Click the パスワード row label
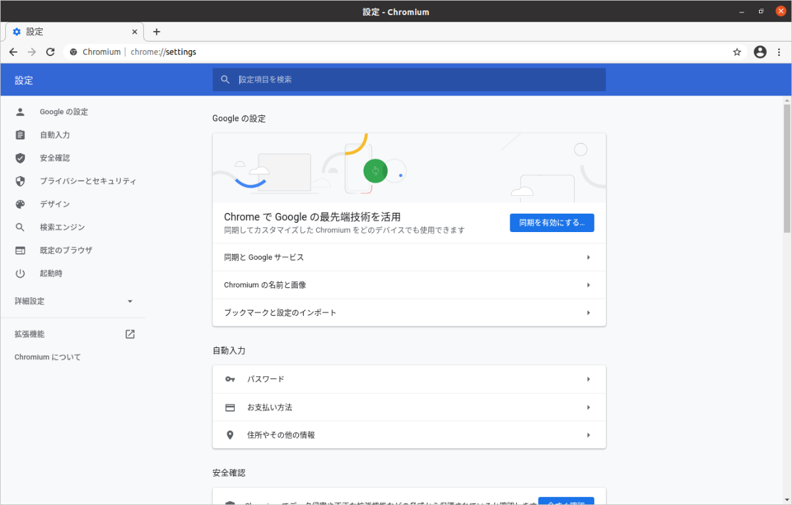The height and width of the screenshot is (505, 792). (x=266, y=379)
